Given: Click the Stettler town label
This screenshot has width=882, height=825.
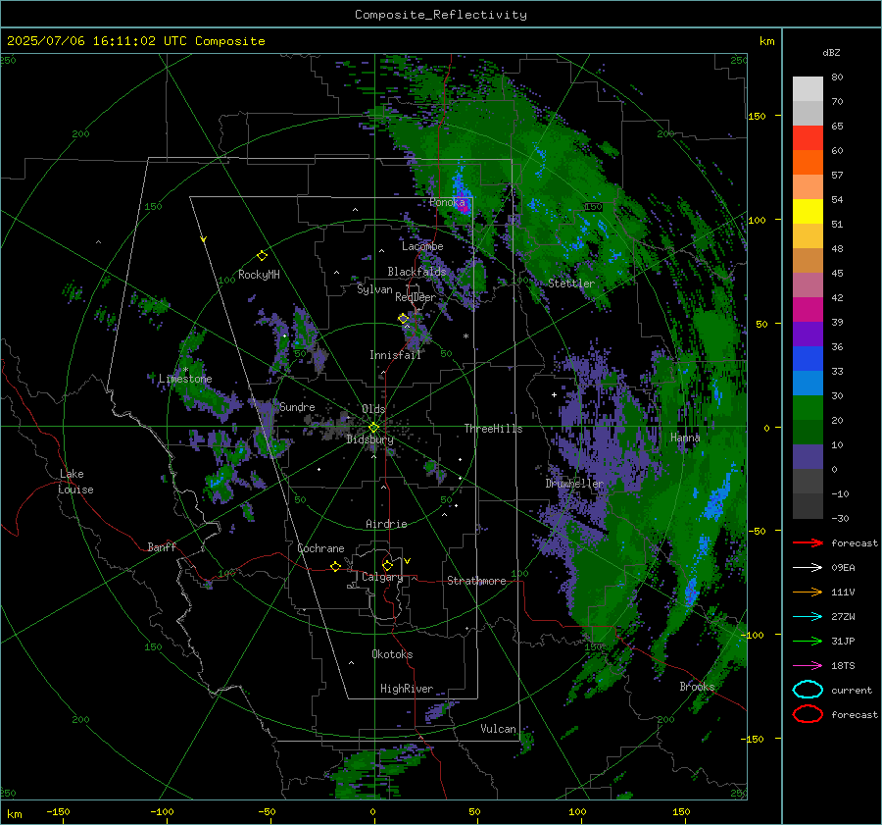Looking at the screenshot, I should [x=571, y=284].
